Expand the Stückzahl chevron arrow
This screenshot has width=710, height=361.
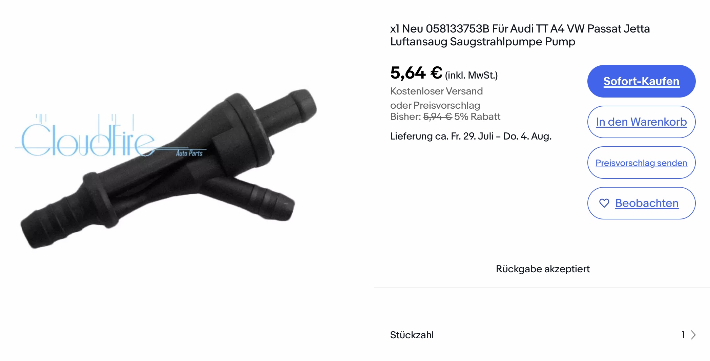(693, 335)
